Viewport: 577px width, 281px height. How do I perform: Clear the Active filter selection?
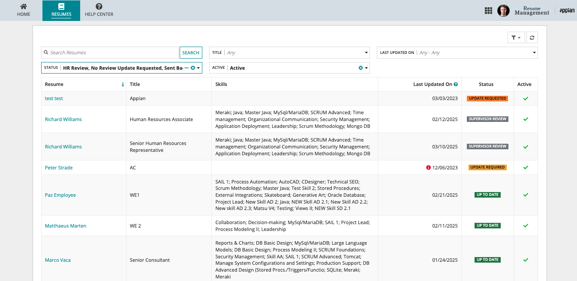coord(361,68)
